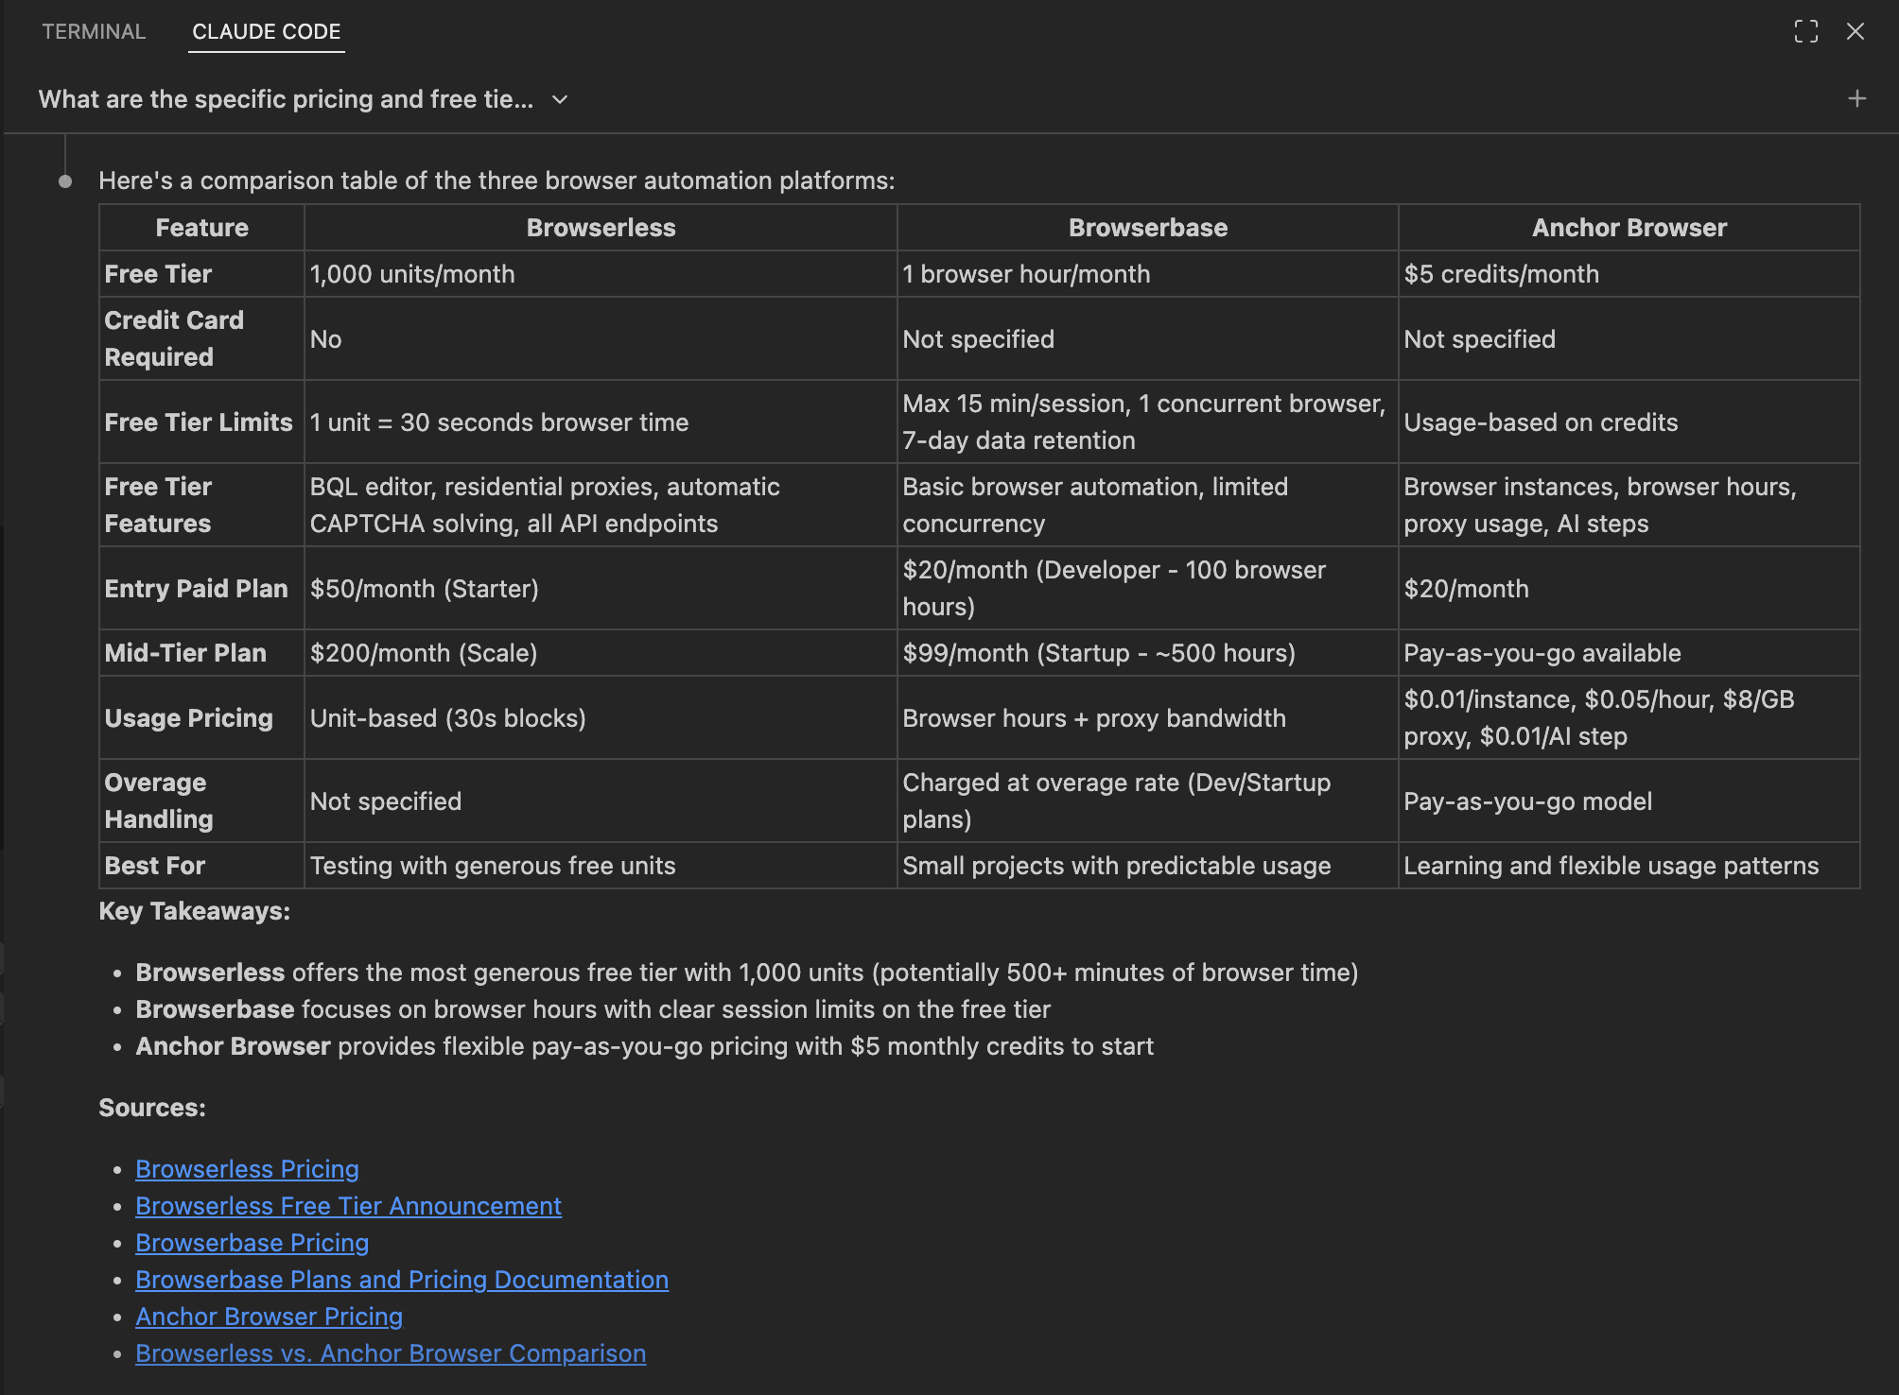Select the CLAUDE CODE tab
Viewport: 1899px width, 1395px height.
266,32
